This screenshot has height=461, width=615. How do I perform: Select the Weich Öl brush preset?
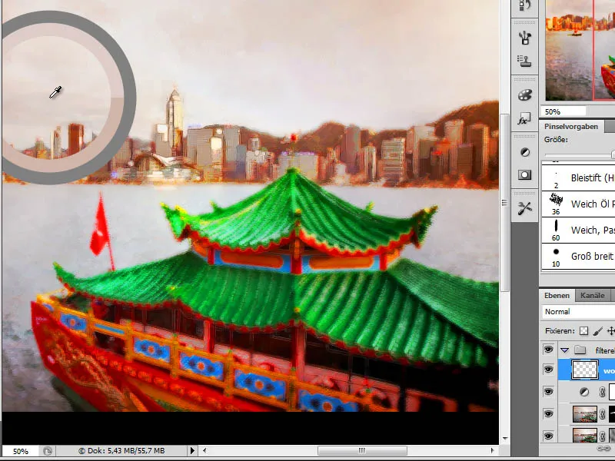[x=578, y=204]
